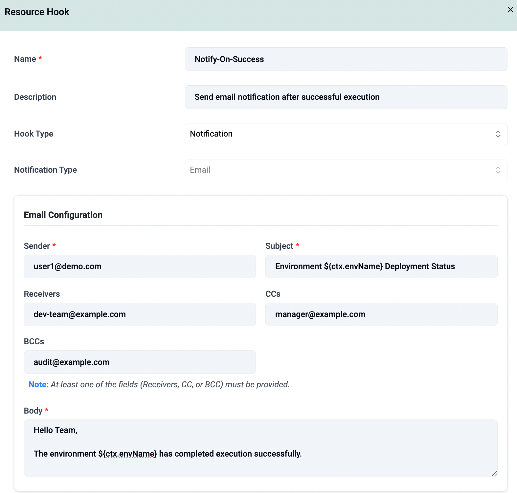Click the Email Configuration section heading

click(63, 215)
